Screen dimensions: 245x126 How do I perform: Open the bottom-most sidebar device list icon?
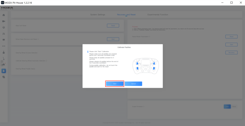(4, 77)
